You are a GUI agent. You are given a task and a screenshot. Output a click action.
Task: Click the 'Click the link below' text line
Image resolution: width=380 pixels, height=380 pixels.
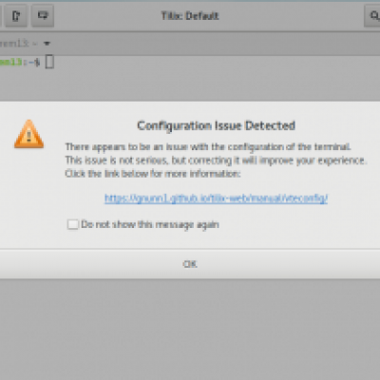(153, 174)
